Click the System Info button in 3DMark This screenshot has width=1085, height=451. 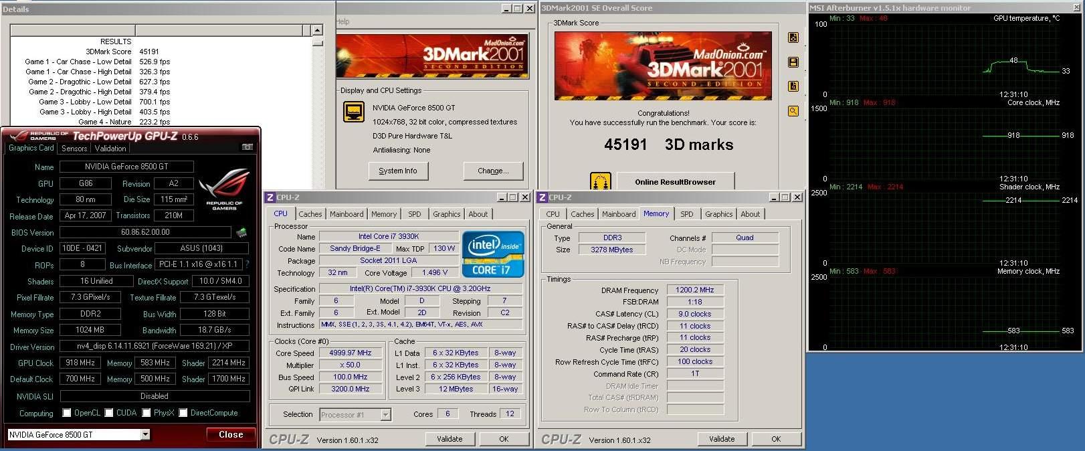coord(398,171)
